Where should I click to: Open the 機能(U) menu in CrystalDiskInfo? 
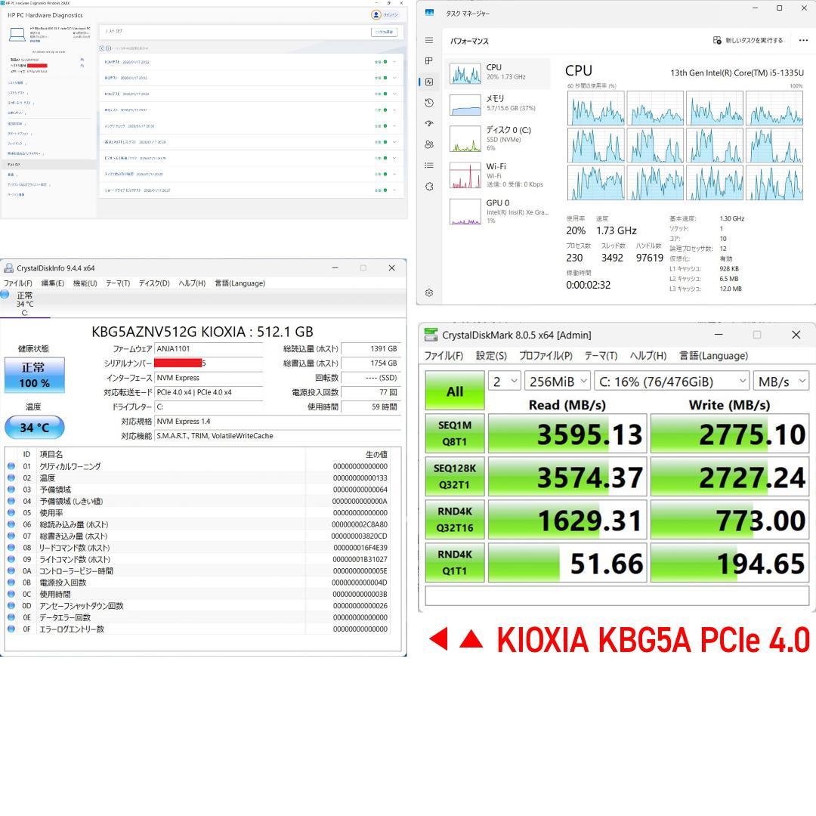pos(85,283)
